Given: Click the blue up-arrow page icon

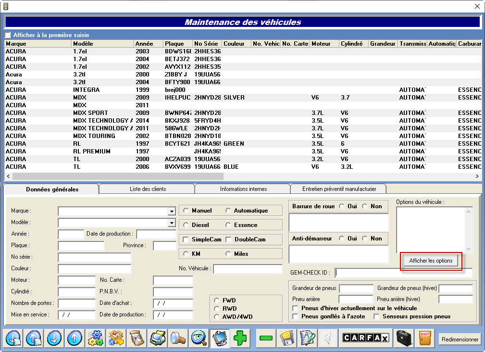Looking at the screenshot, I should (x=34, y=338).
